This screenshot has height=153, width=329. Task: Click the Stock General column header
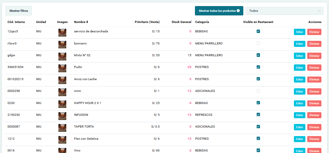tap(181, 22)
